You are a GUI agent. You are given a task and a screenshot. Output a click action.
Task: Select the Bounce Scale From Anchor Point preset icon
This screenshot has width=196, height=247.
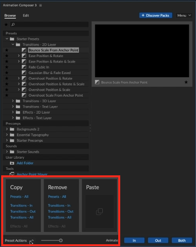[24, 50]
